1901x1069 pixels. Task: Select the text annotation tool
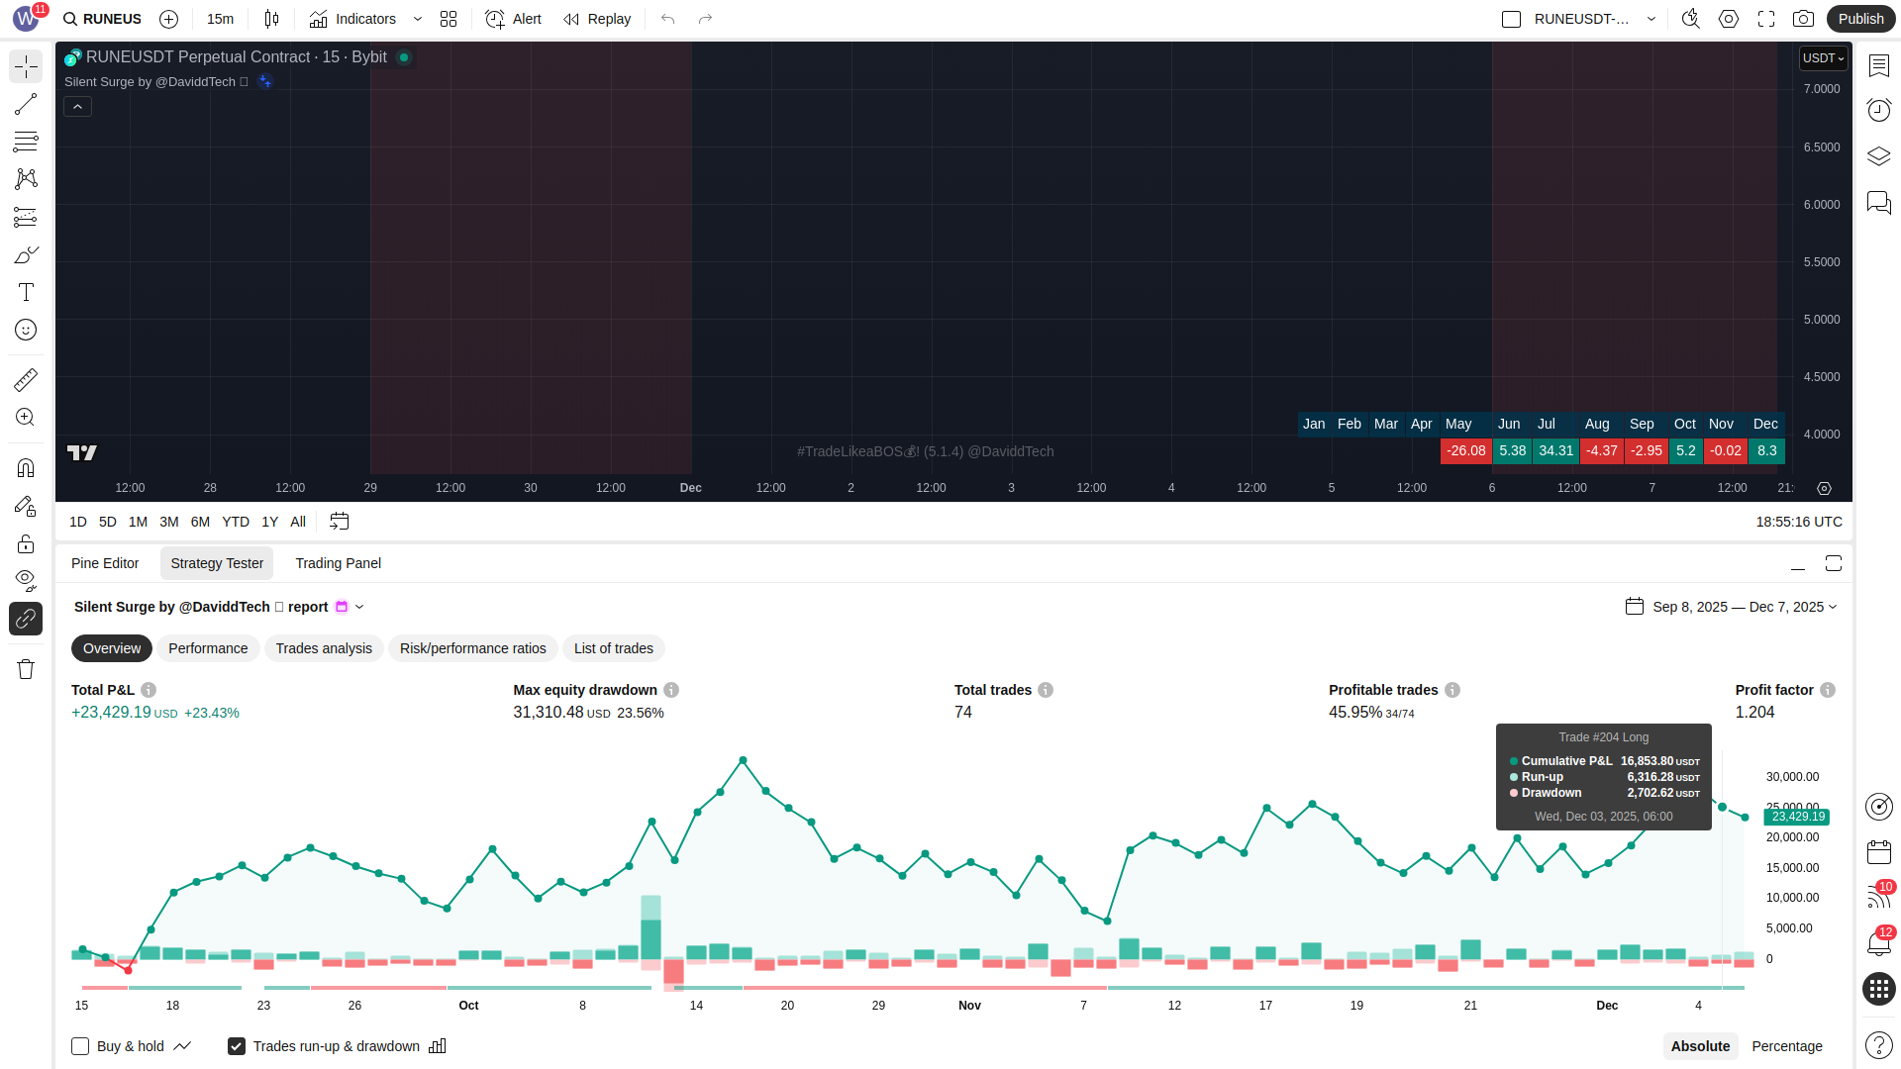tap(26, 292)
